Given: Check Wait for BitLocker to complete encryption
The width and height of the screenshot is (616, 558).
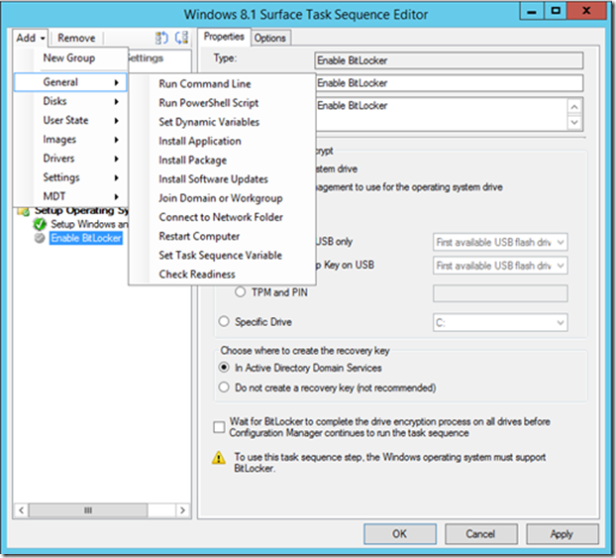Looking at the screenshot, I should tap(219, 427).
